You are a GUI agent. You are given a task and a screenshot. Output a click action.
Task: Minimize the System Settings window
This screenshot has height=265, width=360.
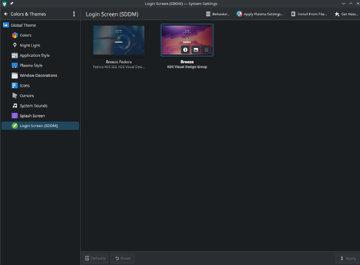tap(344, 4)
